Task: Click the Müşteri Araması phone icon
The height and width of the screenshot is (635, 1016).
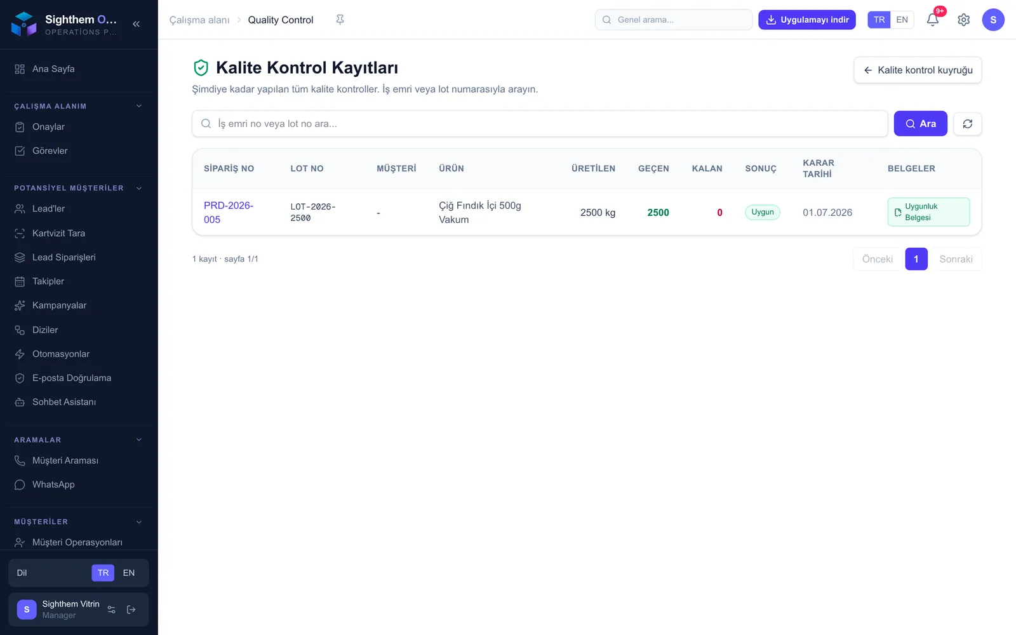Action: (x=20, y=460)
